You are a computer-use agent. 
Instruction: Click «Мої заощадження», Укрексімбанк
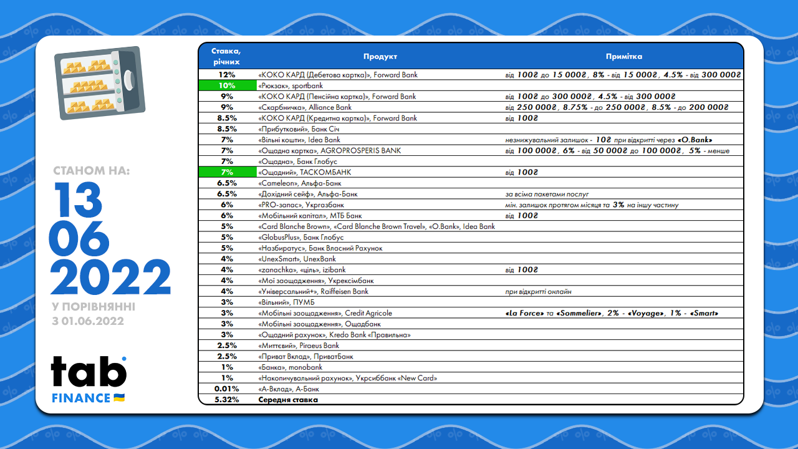point(315,281)
